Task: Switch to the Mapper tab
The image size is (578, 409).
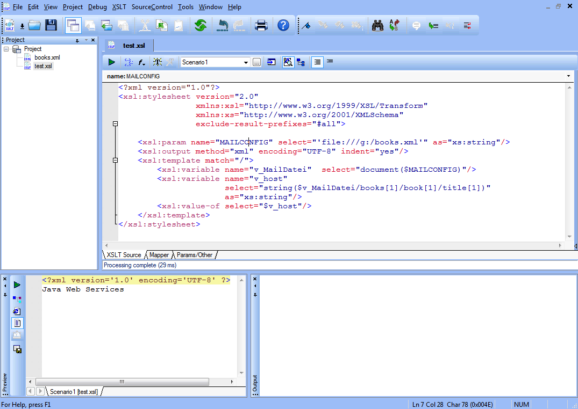Action: coord(159,255)
